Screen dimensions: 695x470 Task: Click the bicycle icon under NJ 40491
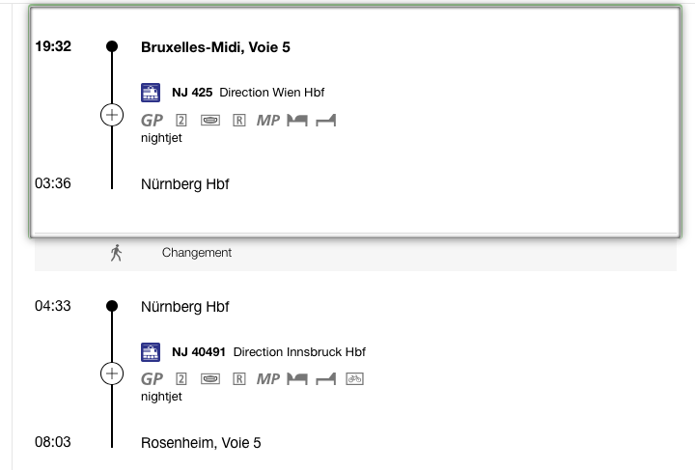[354, 378]
